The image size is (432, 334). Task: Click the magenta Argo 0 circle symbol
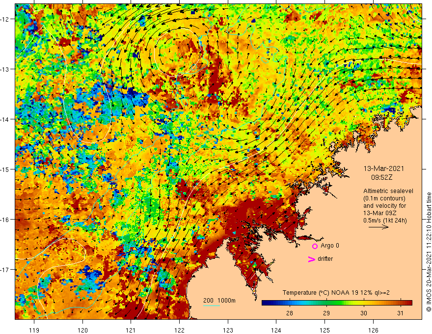[x=315, y=246]
